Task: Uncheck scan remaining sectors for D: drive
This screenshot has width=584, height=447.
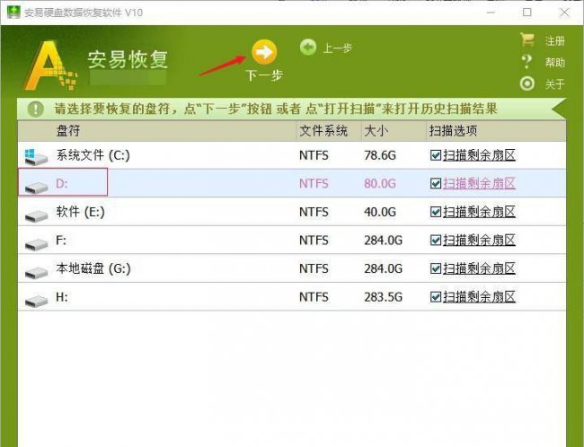Action: pyautogui.click(x=436, y=183)
